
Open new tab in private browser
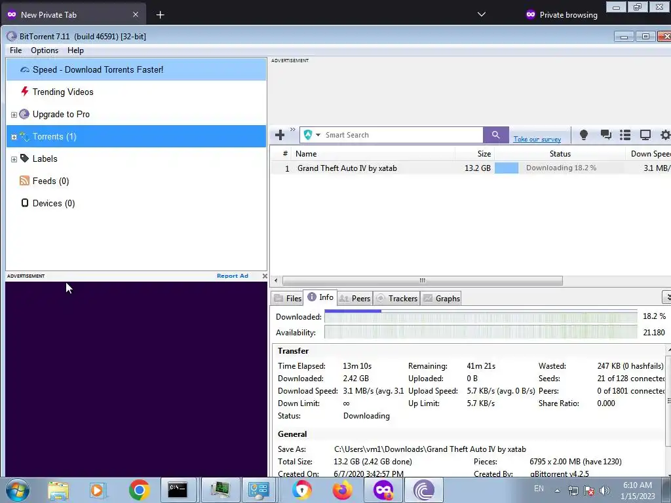pos(160,15)
